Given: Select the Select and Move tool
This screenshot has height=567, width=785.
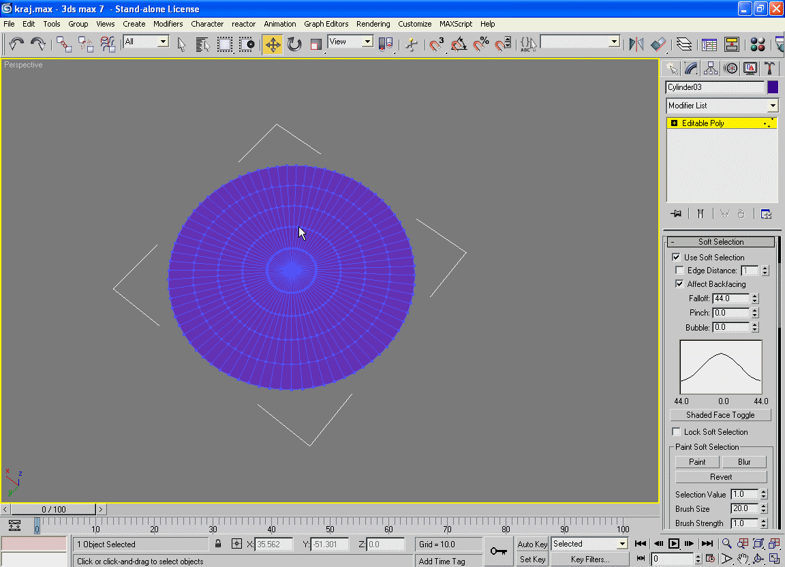Looking at the screenshot, I should pos(273,45).
